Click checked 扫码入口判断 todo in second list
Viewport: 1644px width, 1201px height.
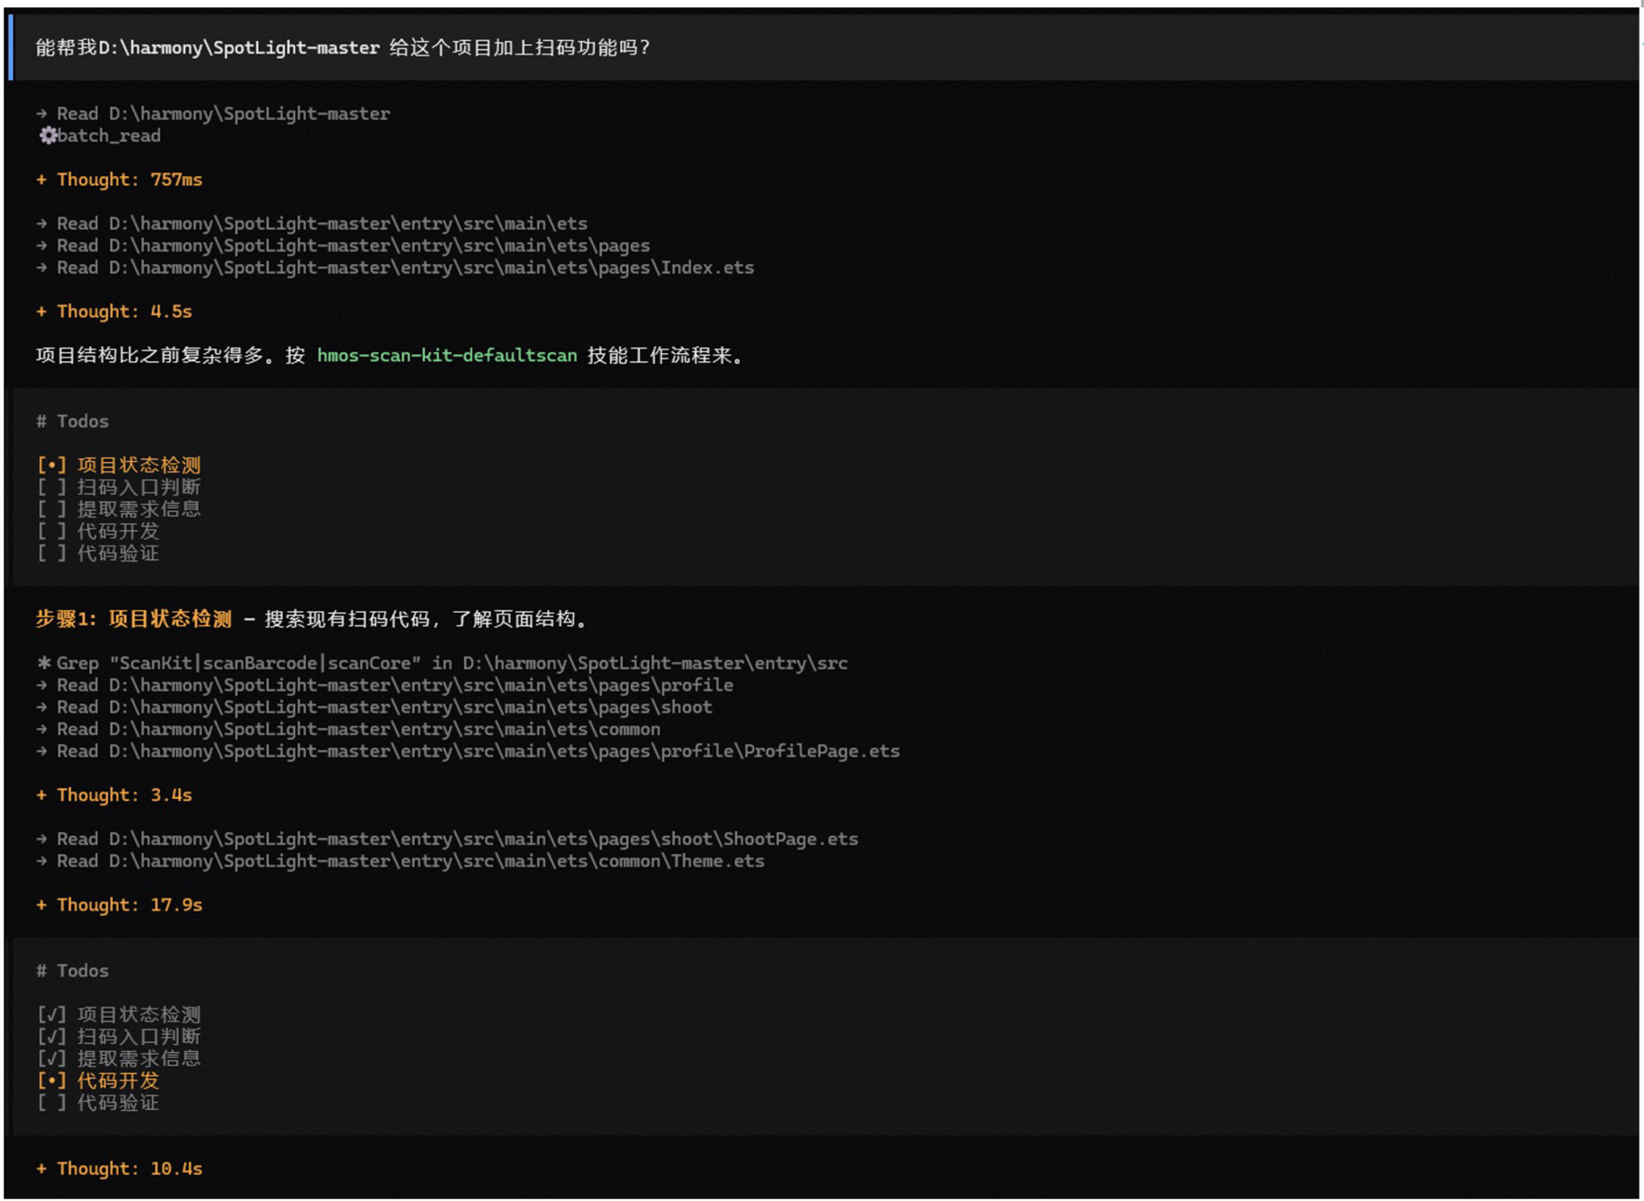click(x=119, y=1037)
